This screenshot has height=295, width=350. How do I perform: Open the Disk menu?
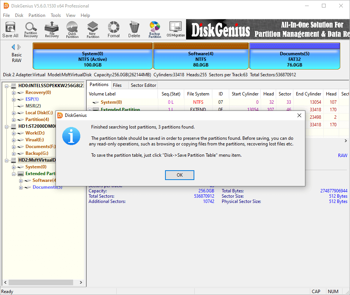pyautogui.click(x=19, y=15)
